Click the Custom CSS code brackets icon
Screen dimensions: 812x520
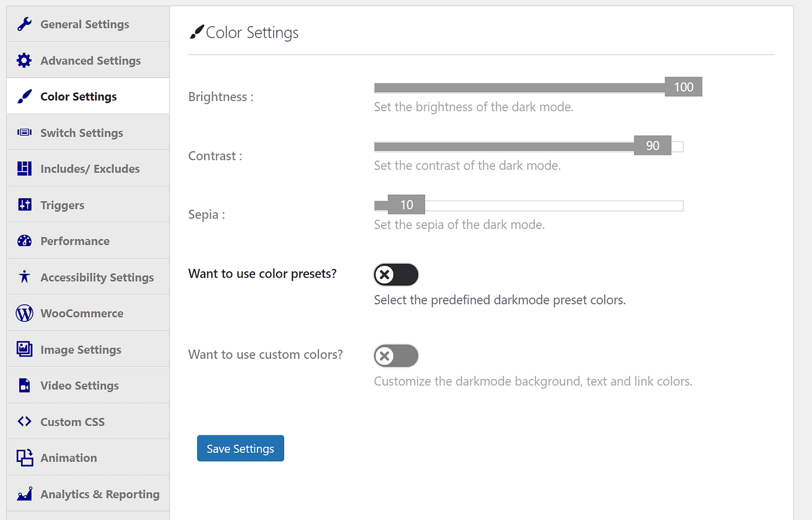(24, 421)
